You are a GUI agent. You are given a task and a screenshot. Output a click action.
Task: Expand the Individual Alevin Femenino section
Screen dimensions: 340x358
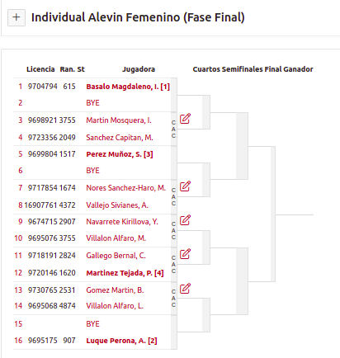tap(17, 17)
